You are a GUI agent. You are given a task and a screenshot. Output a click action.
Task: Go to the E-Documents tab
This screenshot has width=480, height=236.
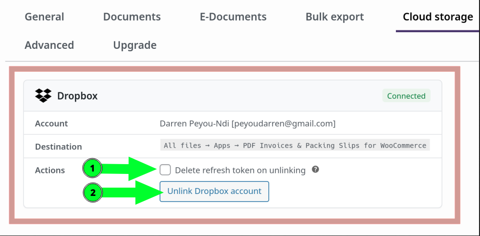[x=233, y=17]
